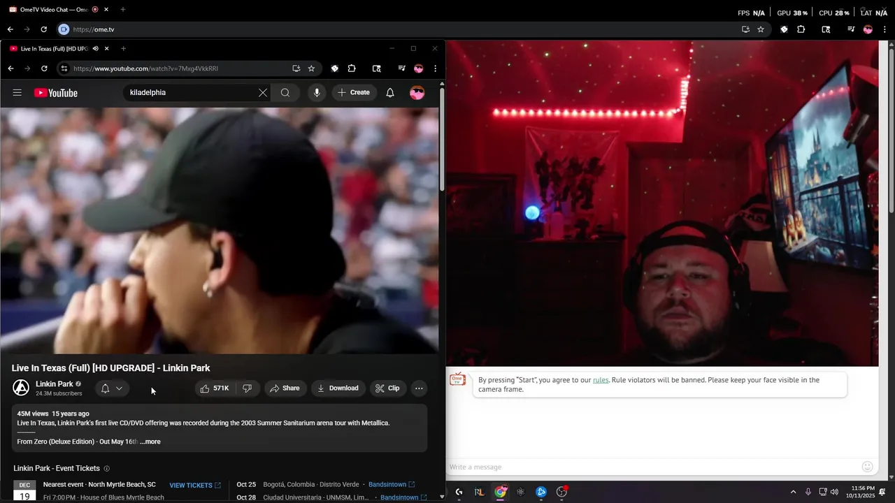
Task: Go back in OmeTV browser window
Action: (x=10, y=29)
